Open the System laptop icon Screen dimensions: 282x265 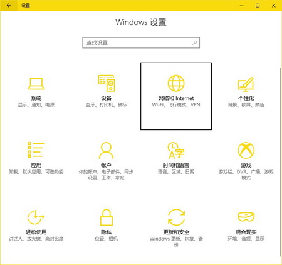click(x=36, y=84)
